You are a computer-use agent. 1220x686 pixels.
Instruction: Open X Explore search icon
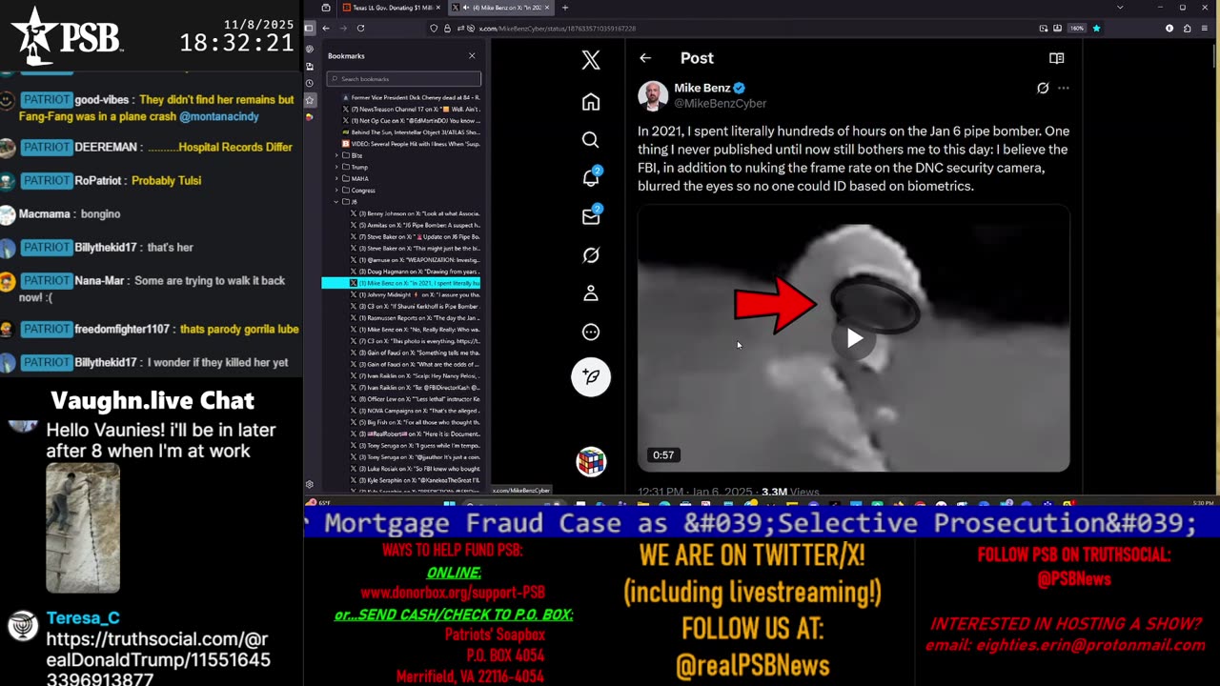point(591,140)
